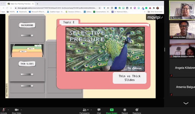Click the BACKGROUND drawer label
Image resolution: width=195 pixels, height=114 pixels.
pyautogui.click(x=27, y=25)
